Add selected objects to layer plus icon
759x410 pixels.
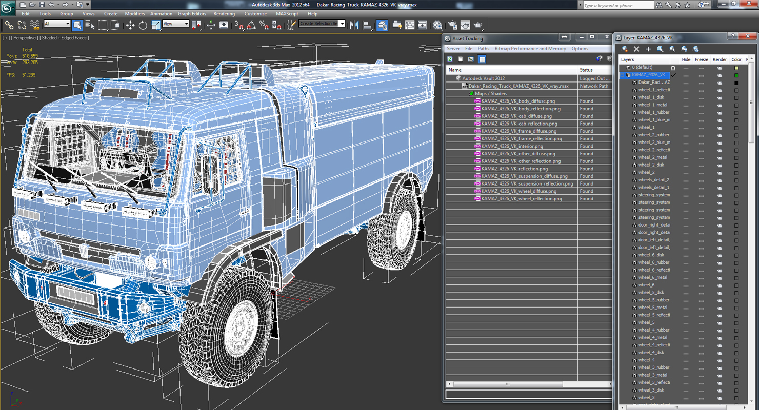click(648, 49)
